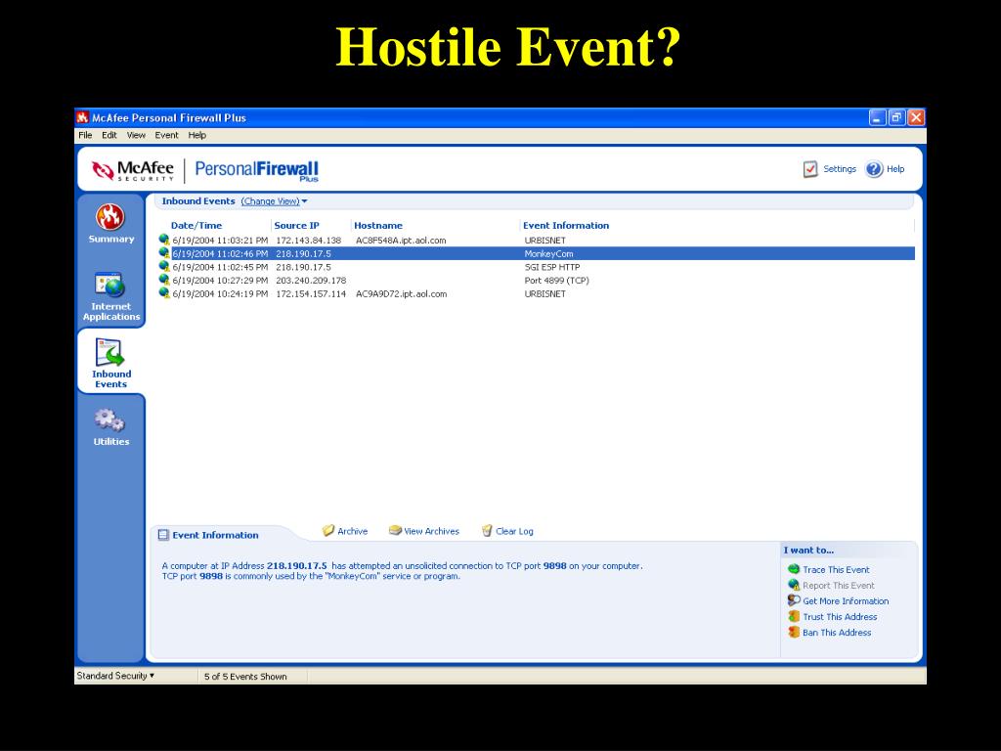1001x751 pixels.
Task: Select the 11:02:45 PM event row
Action: (x=537, y=267)
